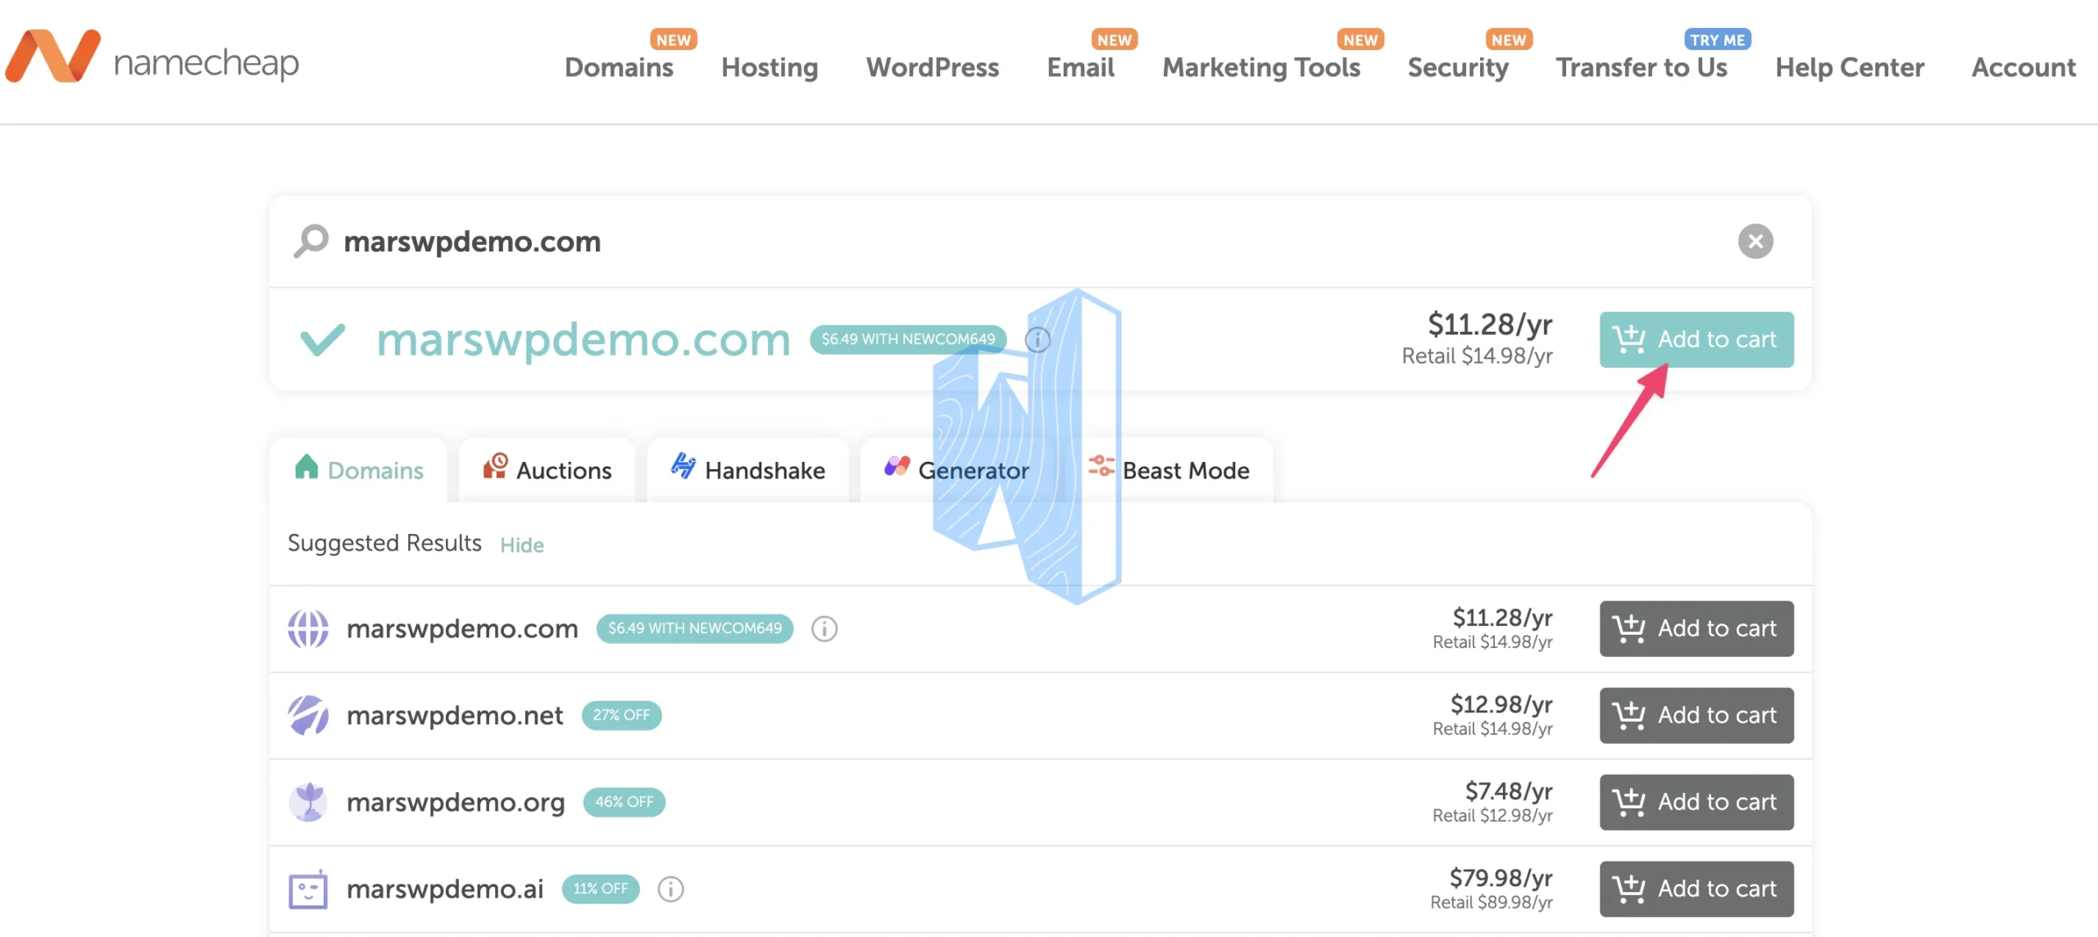Screen dimensions: 2098x937
Task: Click the Suggested Results heading
Action: coord(384,543)
